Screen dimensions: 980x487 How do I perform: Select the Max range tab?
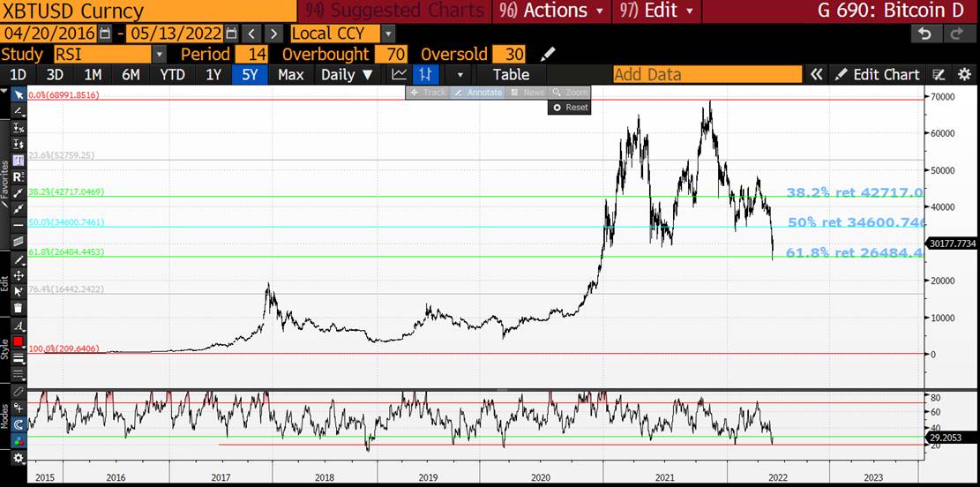coord(290,75)
